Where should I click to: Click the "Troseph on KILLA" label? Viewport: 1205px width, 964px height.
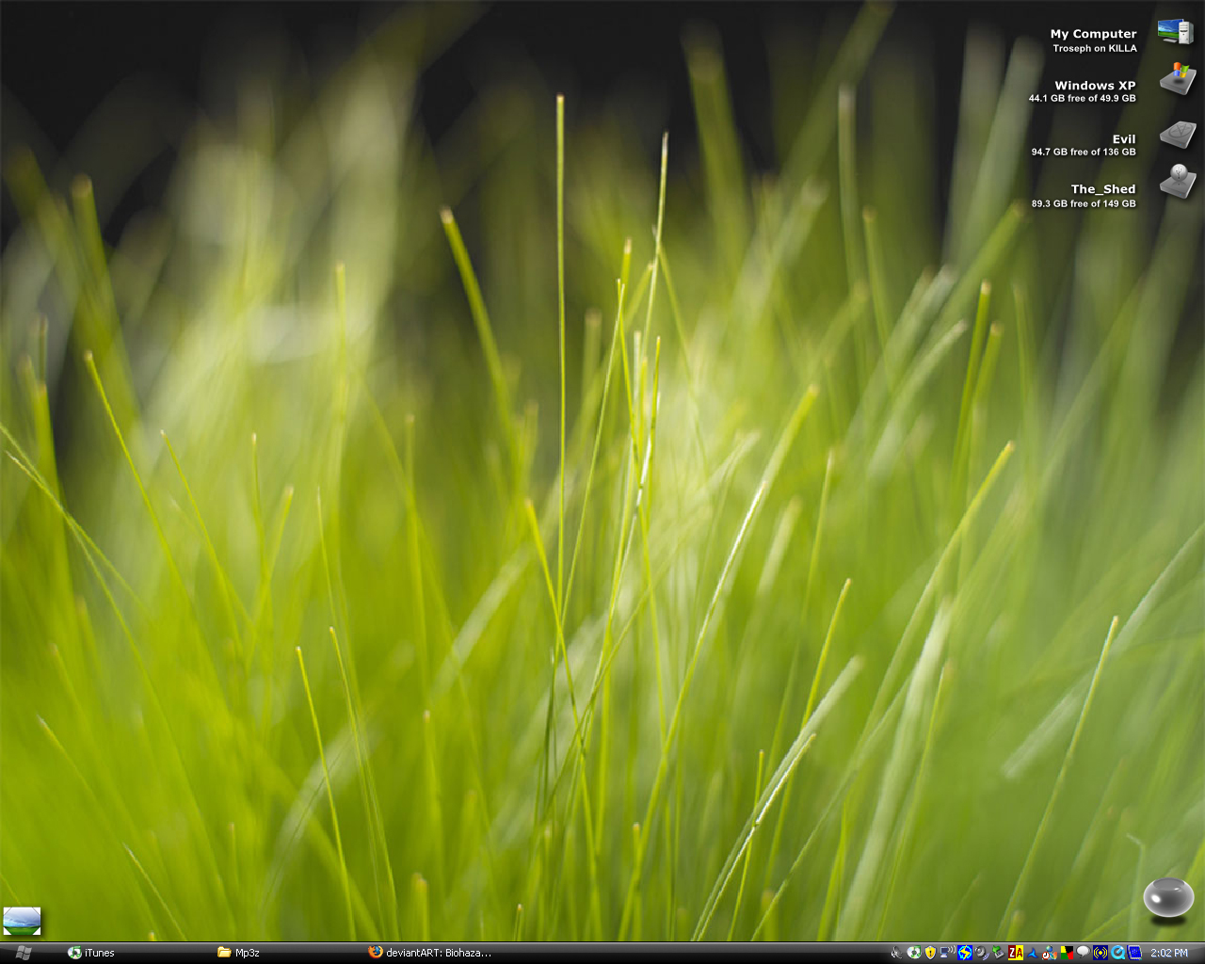click(x=1095, y=48)
